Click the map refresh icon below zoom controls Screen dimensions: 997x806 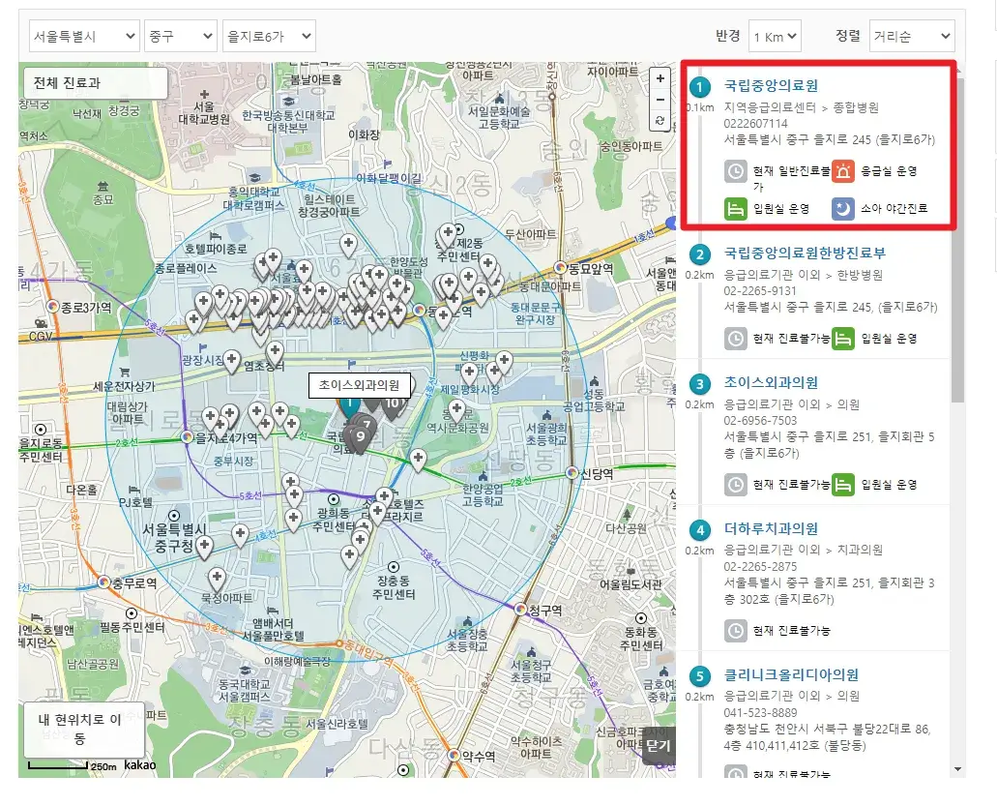[x=660, y=121]
